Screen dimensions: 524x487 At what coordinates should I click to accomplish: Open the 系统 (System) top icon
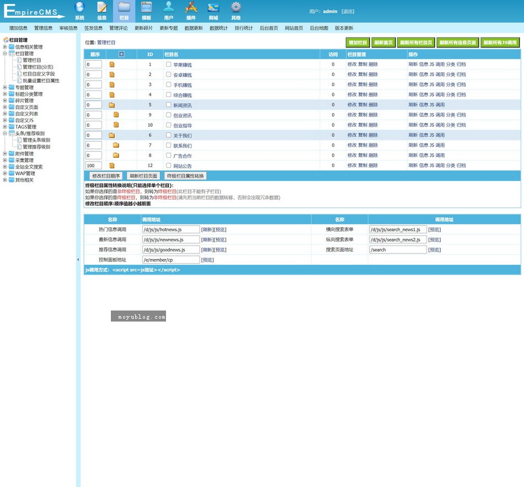(x=79, y=10)
